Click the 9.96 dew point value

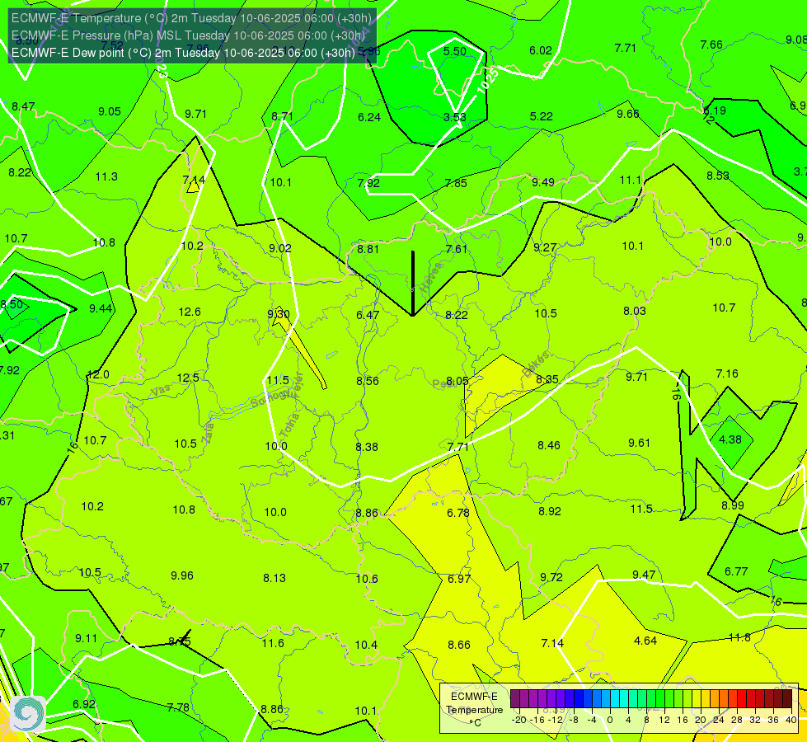[x=182, y=575]
